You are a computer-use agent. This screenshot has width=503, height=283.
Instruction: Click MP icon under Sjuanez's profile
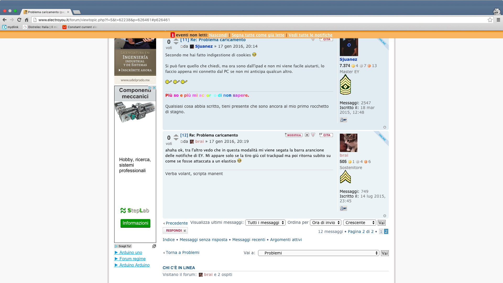point(343,120)
